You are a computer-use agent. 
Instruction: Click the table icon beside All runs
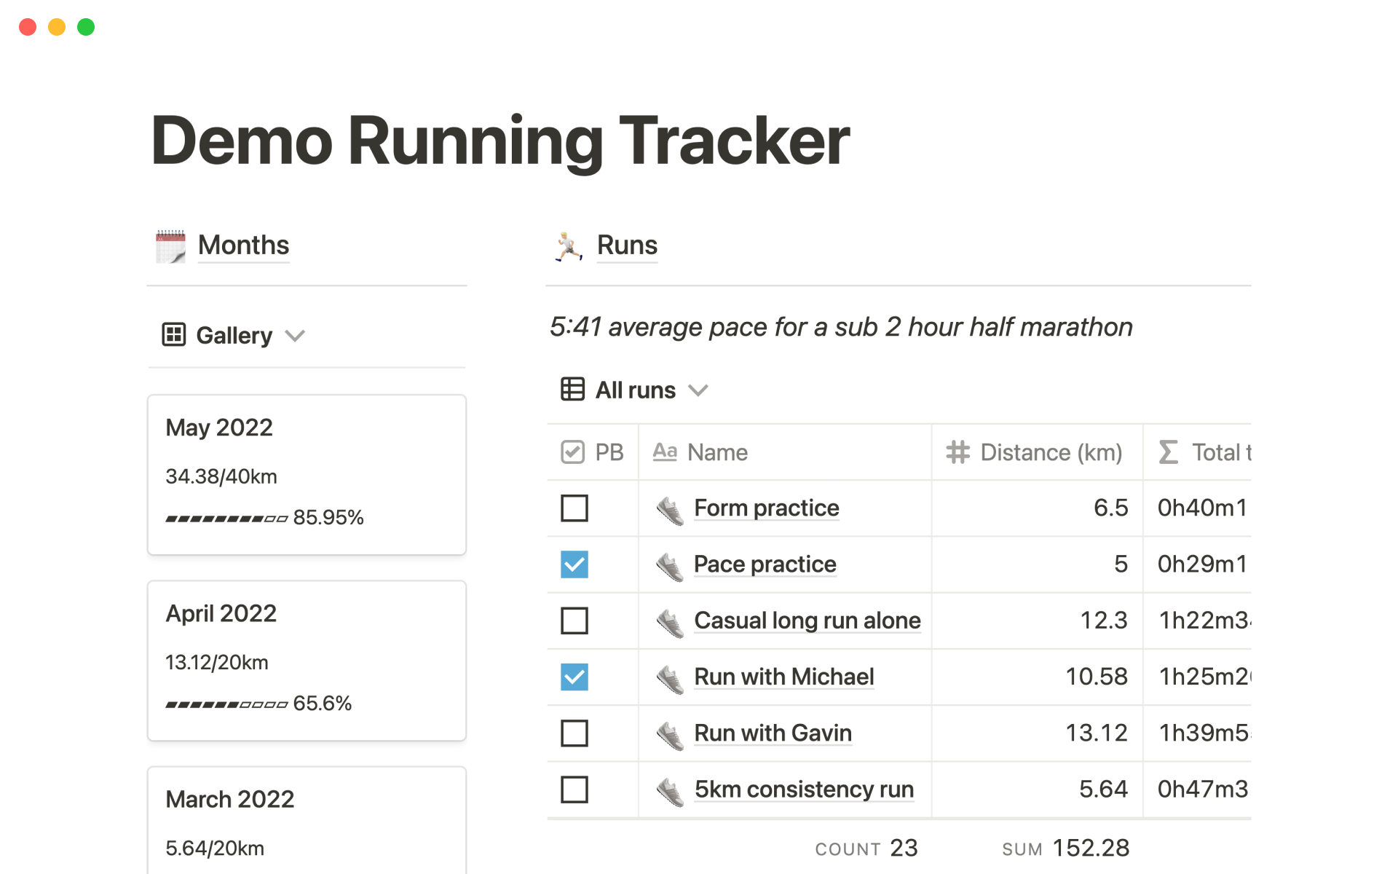pyautogui.click(x=572, y=390)
